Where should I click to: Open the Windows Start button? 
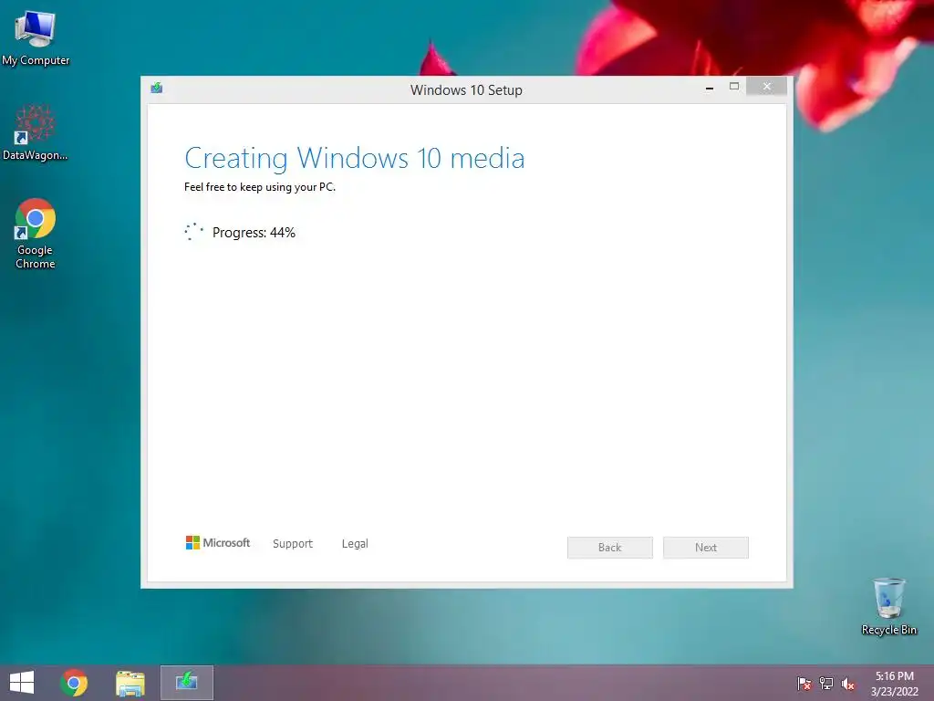(x=22, y=683)
